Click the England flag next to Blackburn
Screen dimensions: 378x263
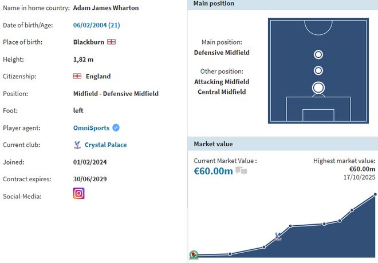[x=112, y=42]
